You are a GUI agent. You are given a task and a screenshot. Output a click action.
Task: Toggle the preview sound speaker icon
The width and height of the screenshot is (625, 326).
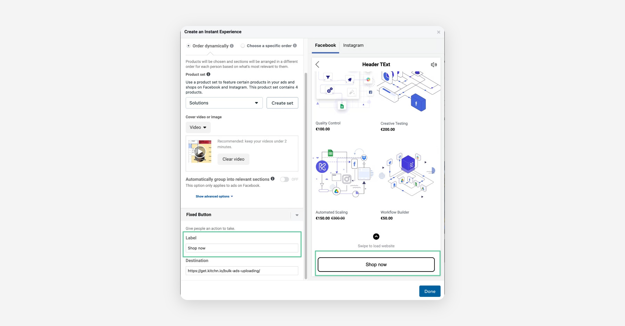tap(434, 65)
